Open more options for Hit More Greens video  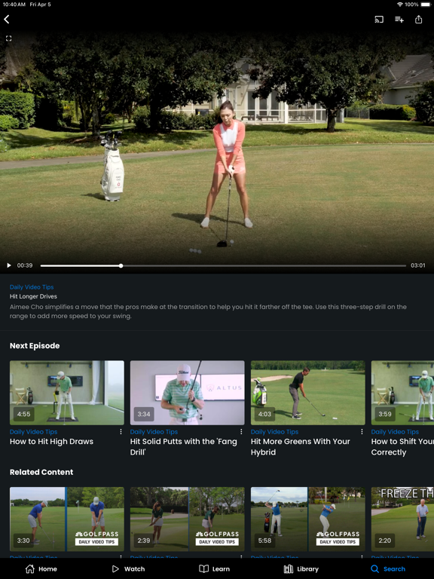click(362, 432)
